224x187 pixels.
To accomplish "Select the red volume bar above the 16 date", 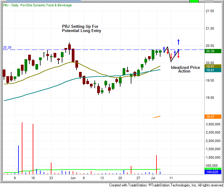I will (33, 149).
